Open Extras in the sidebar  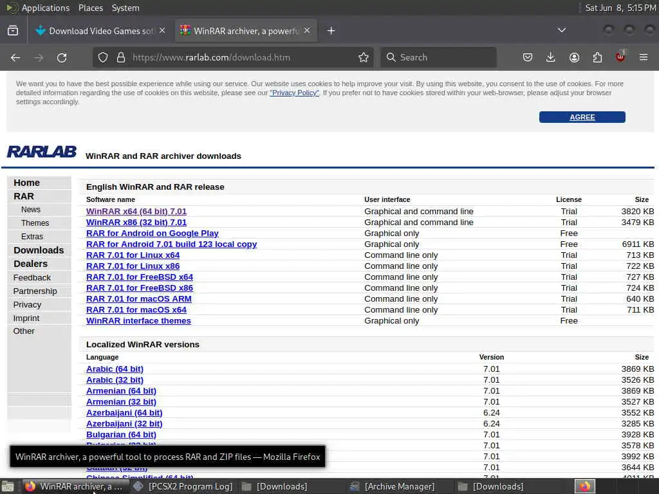(32, 237)
